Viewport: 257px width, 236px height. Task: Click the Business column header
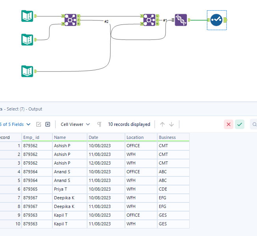[x=173, y=137]
